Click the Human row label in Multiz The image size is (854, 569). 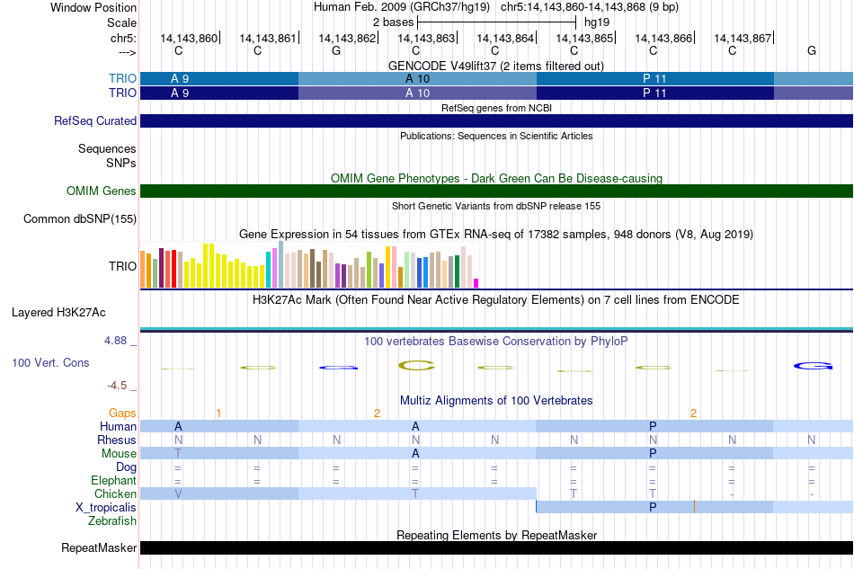(x=118, y=426)
